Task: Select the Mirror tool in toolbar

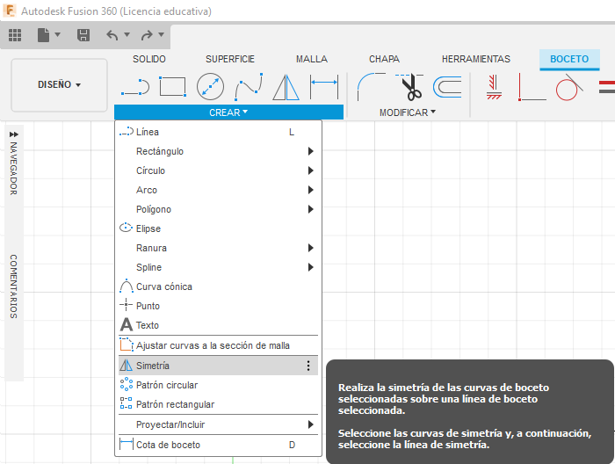Action: coord(286,87)
